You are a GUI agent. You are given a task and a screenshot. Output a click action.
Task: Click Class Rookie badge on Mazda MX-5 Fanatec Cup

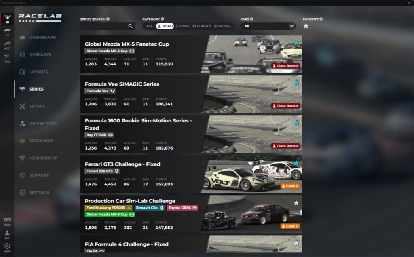285,66
